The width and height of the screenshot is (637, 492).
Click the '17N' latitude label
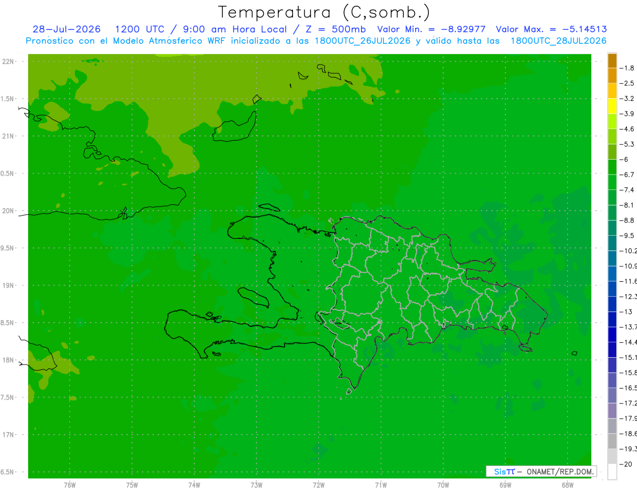click(8, 435)
